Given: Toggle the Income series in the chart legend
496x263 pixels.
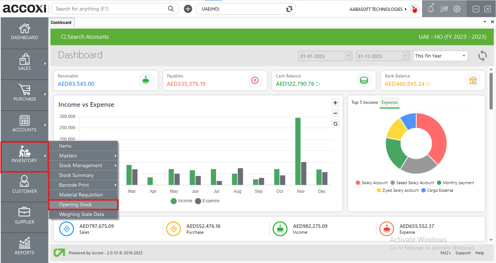Looking at the screenshot, I should click(x=181, y=201).
